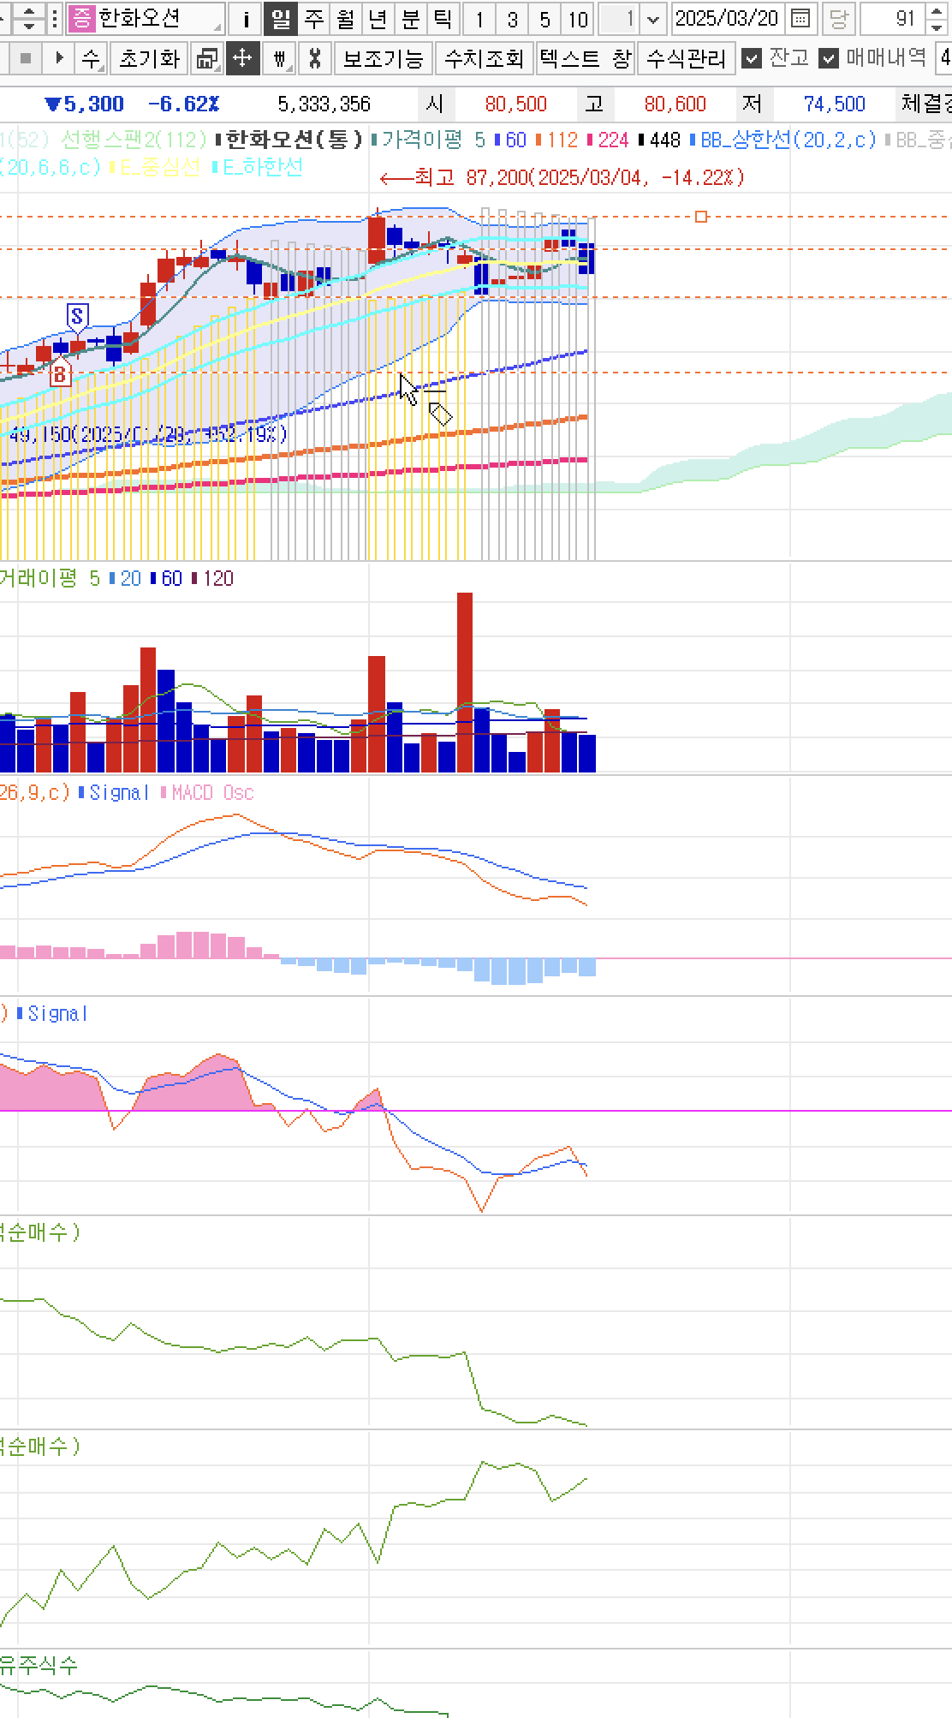Click the stop playback square button
Screen dimensions: 952x1718
[25, 58]
